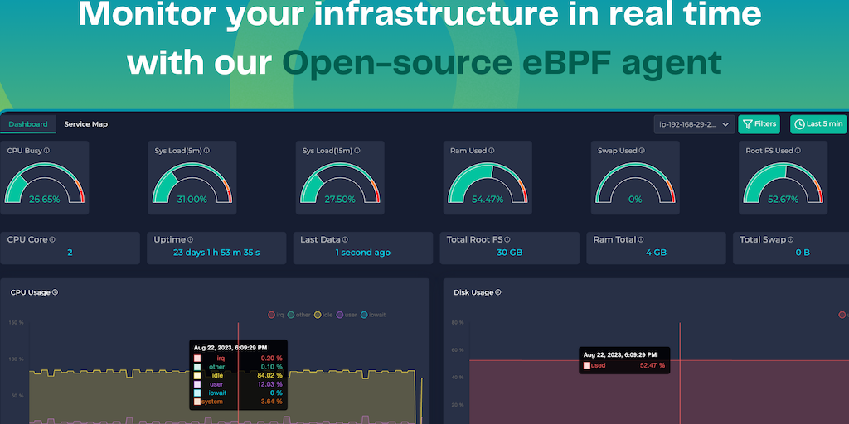849x424 pixels.
Task: Click the Total Root FS 30 GB card
Action: point(509,247)
